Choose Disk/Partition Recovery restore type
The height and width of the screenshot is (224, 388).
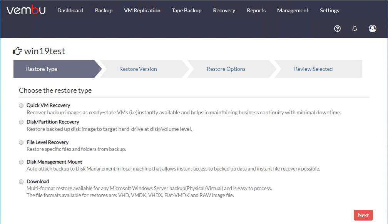click(21, 122)
